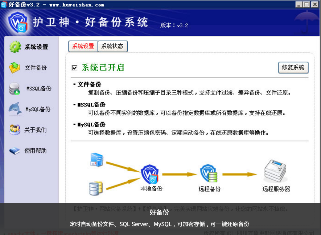Click the 本地备份 shield icon
This screenshot has width=321, height=235.
click(x=150, y=174)
